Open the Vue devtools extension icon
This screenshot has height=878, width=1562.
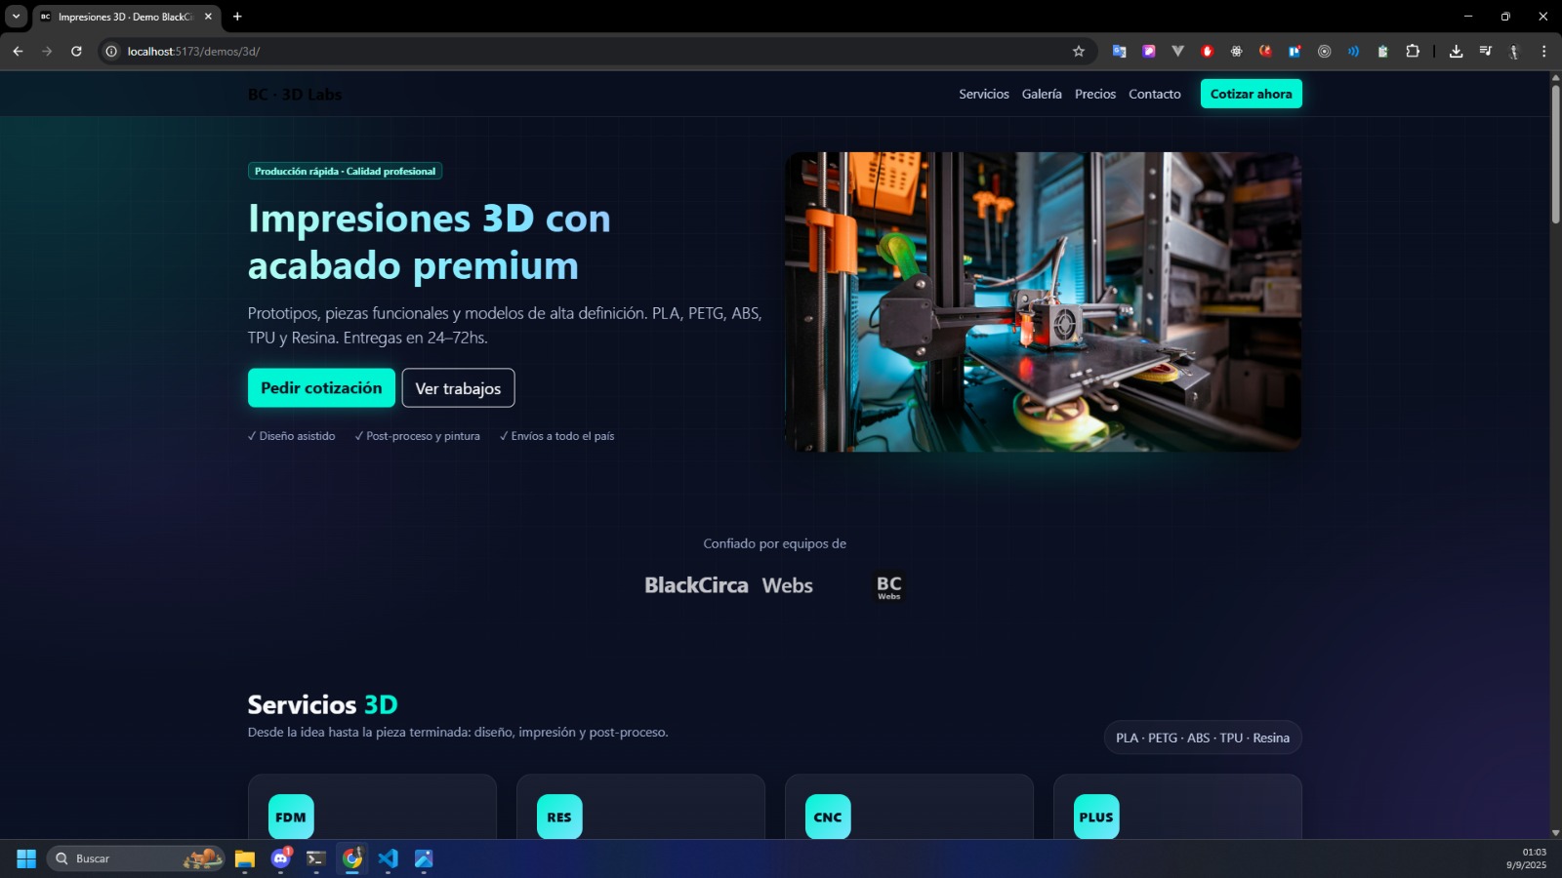(x=1178, y=52)
